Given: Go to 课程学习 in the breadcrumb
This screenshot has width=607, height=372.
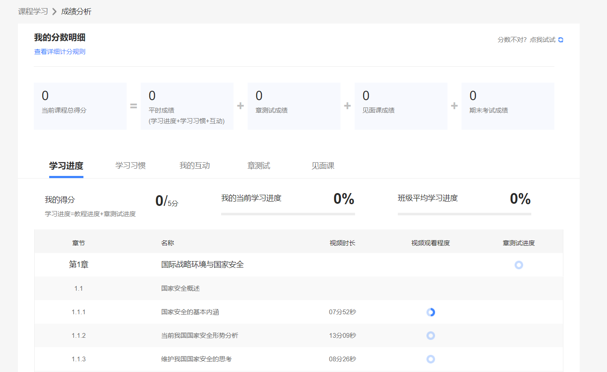Looking at the screenshot, I should (x=33, y=12).
